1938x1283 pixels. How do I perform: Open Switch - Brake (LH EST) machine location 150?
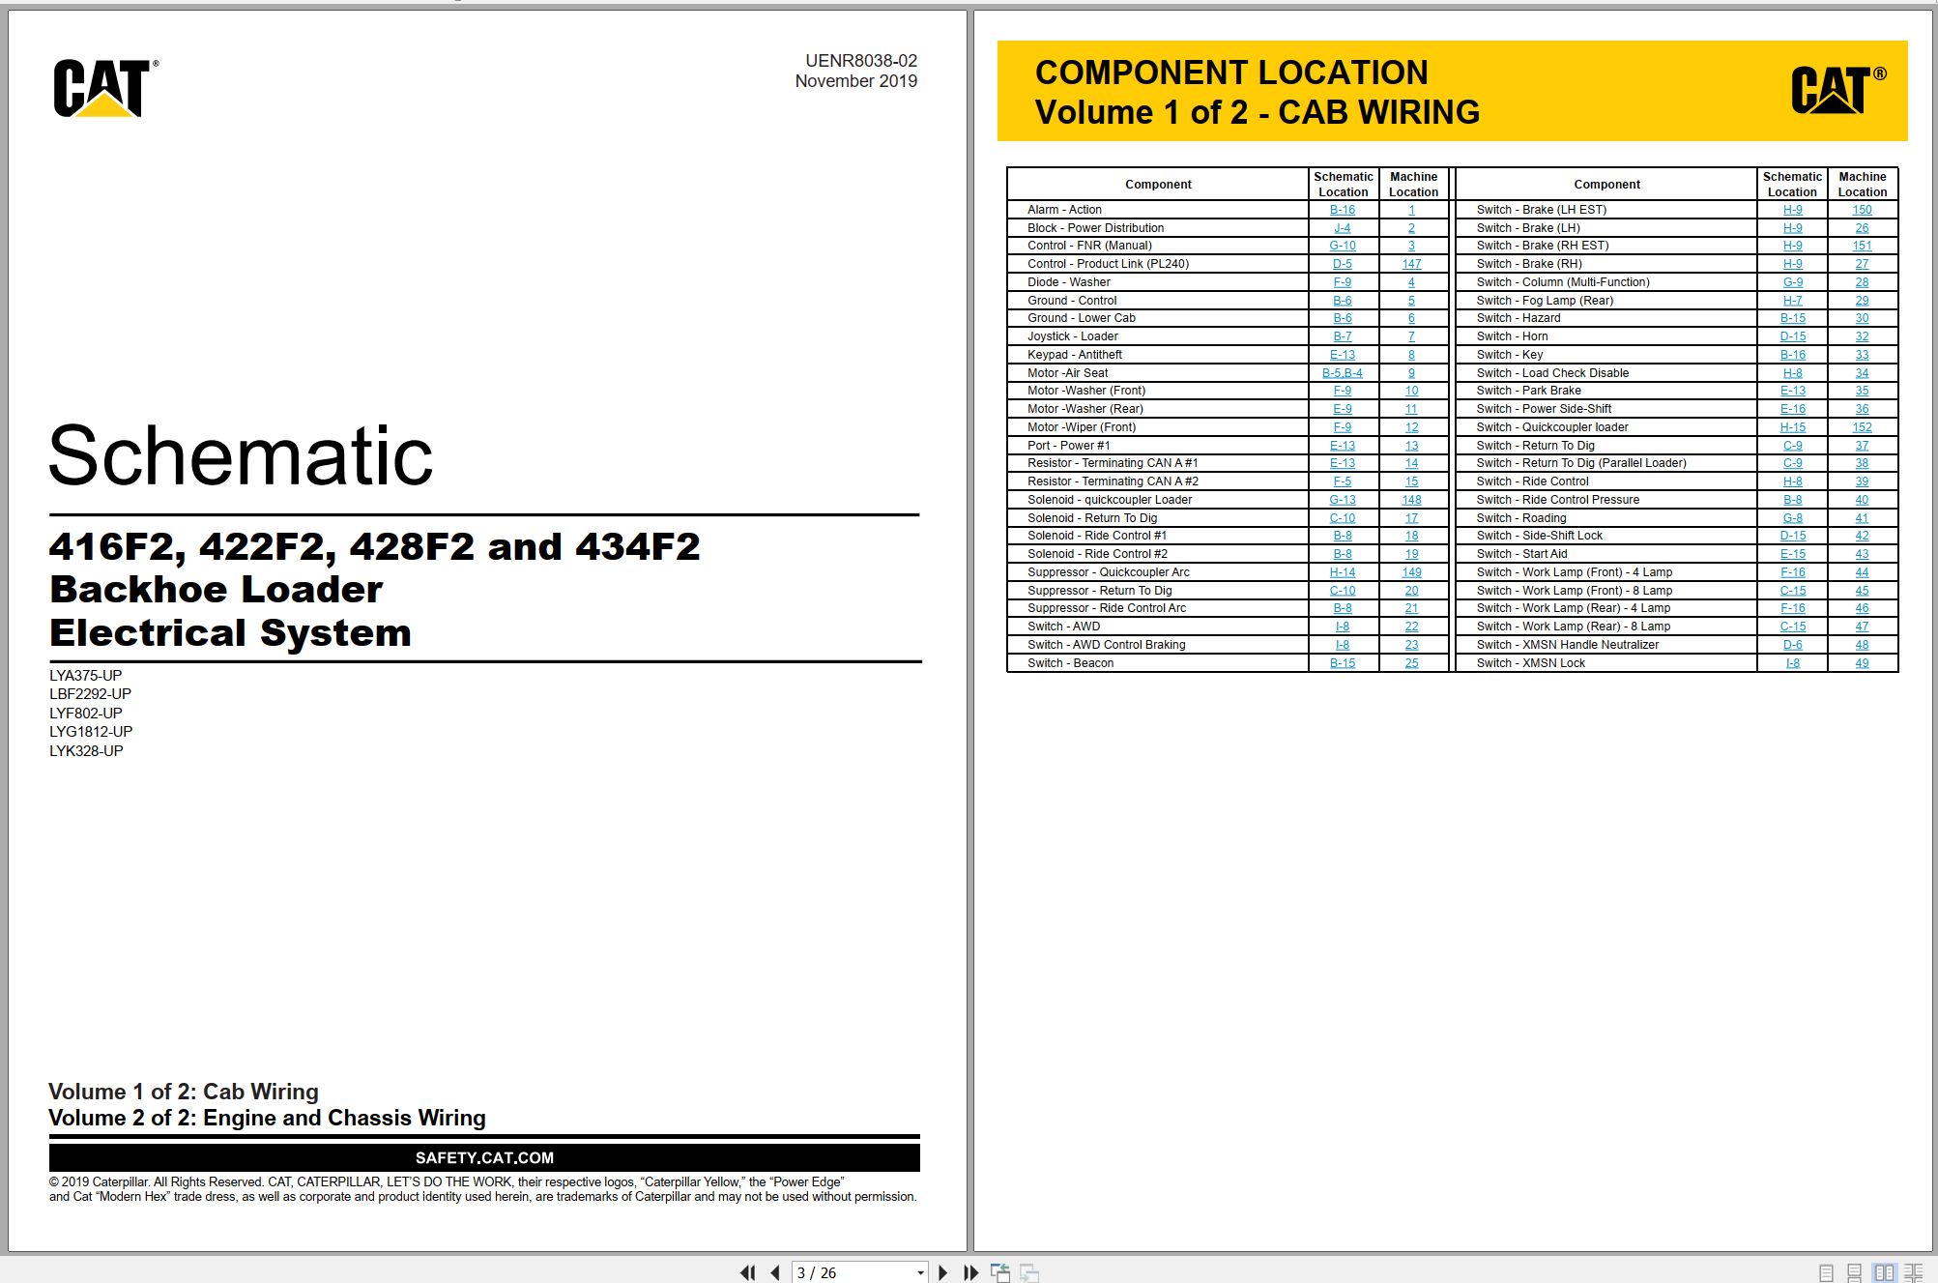[1862, 210]
